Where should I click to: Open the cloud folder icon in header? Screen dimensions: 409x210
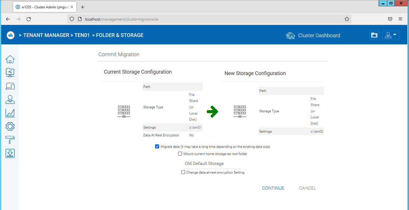(374, 35)
